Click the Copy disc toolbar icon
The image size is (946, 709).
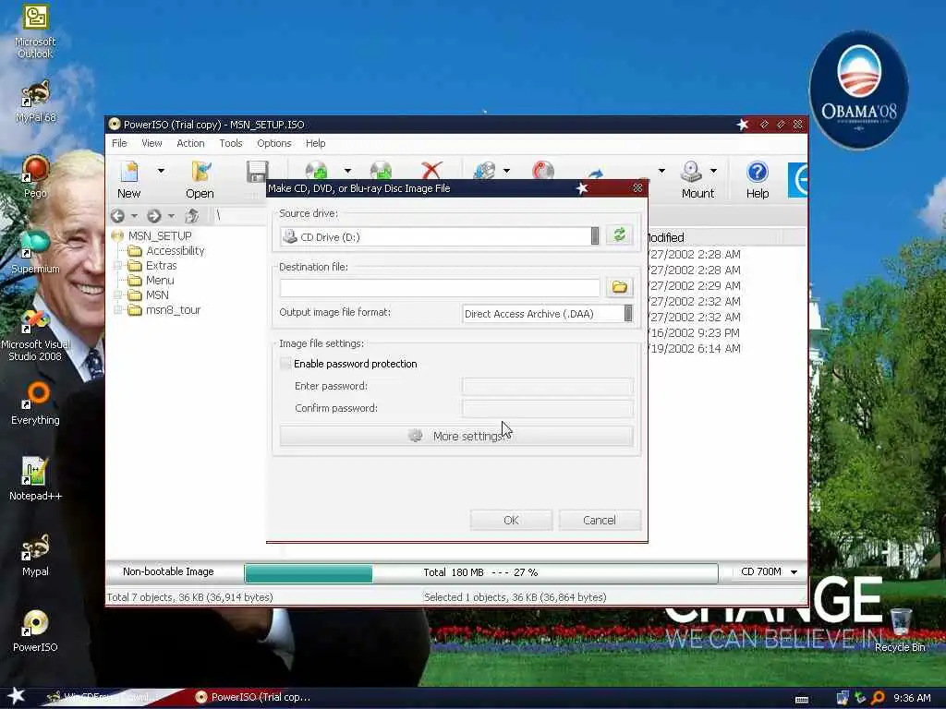point(484,171)
